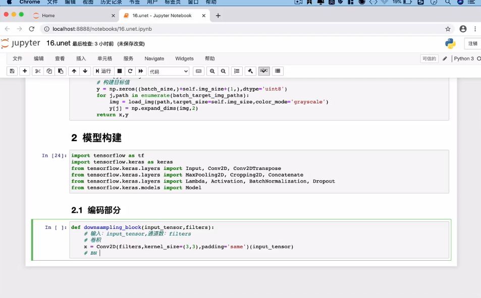Reload the page with refresh icon
Screen dimensions: 481x298
point(32,29)
